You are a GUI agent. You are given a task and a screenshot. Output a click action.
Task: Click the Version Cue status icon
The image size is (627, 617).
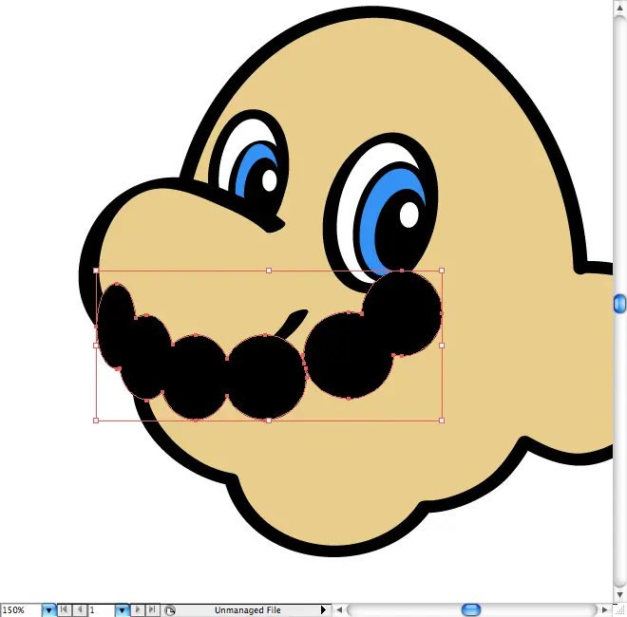170,609
